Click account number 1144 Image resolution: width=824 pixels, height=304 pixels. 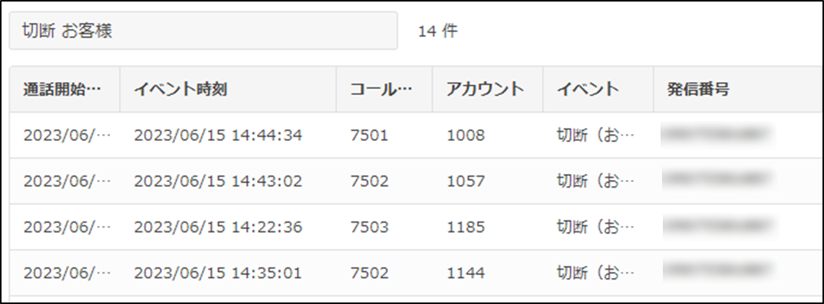[x=466, y=273]
